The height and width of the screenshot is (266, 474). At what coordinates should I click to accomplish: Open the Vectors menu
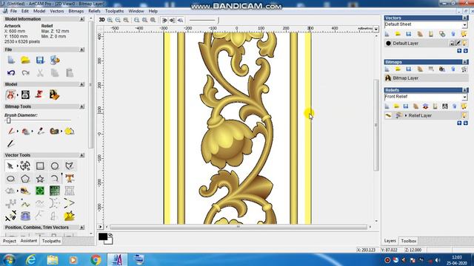coord(57,11)
